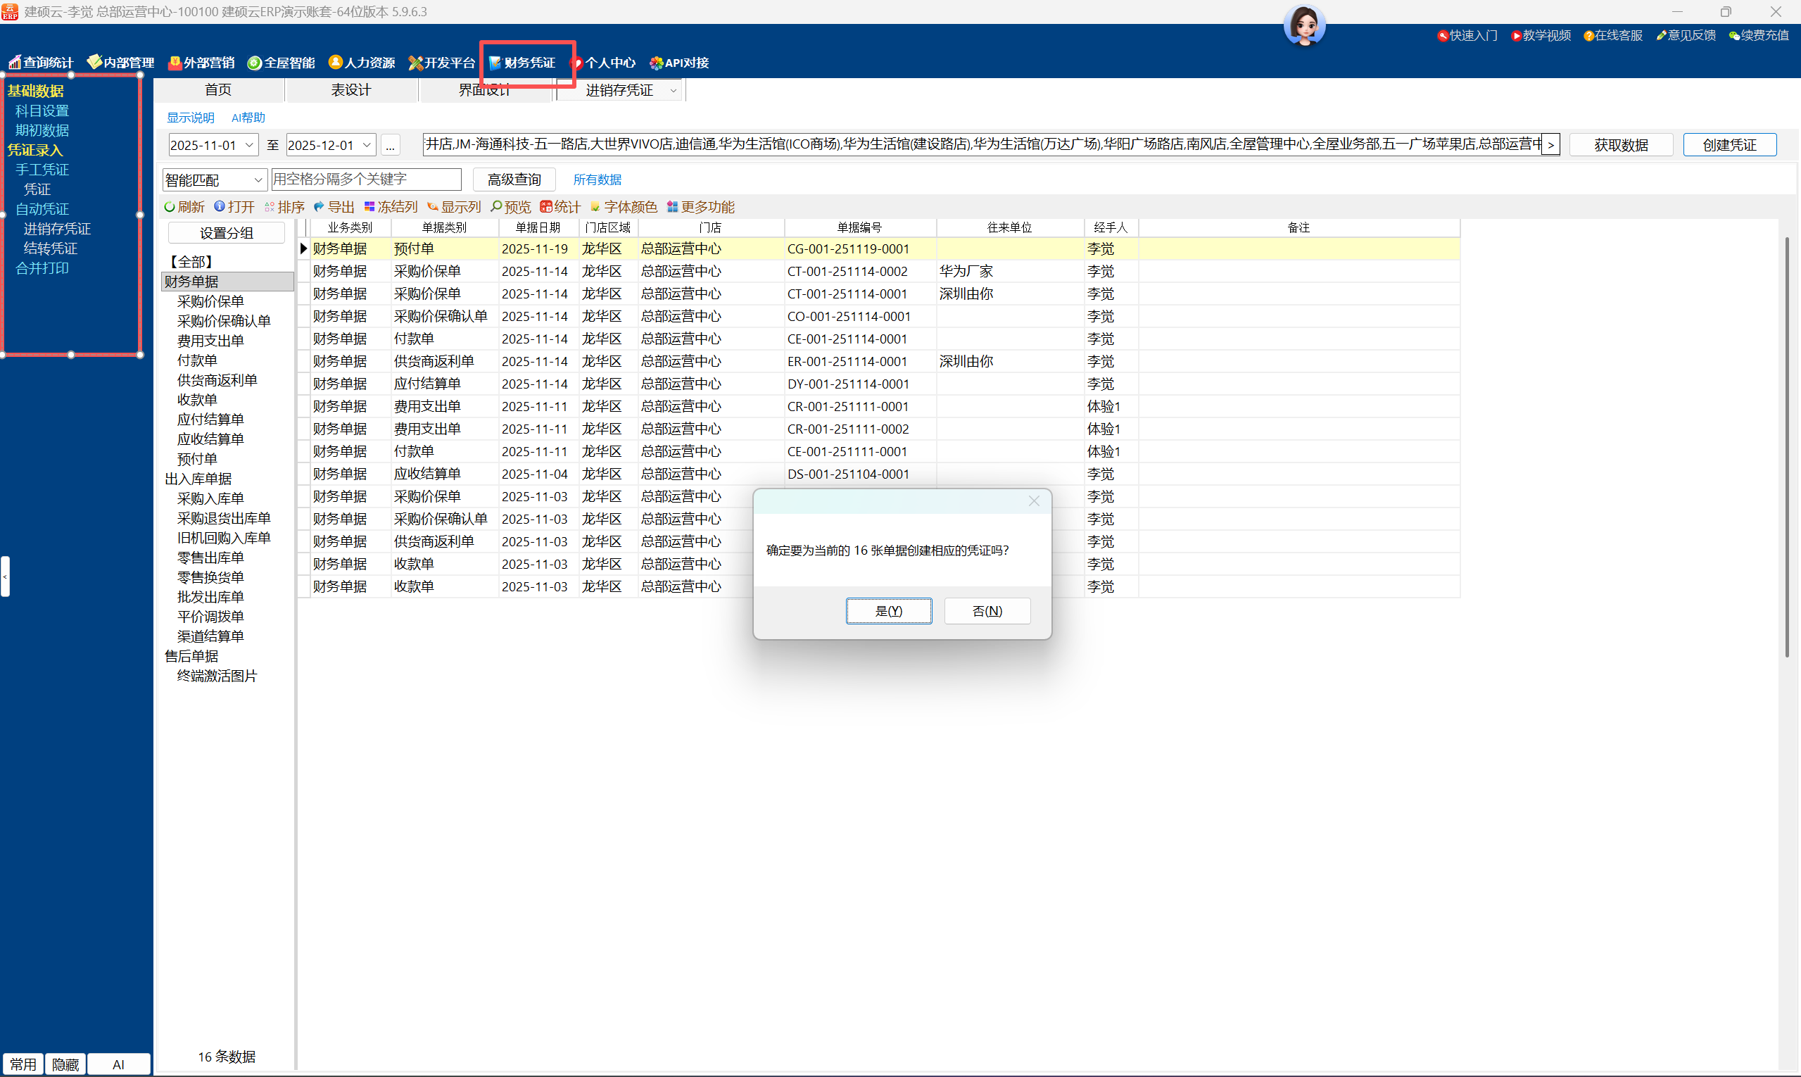
Task: Open the 统计 statistics tool
Action: (x=545, y=207)
